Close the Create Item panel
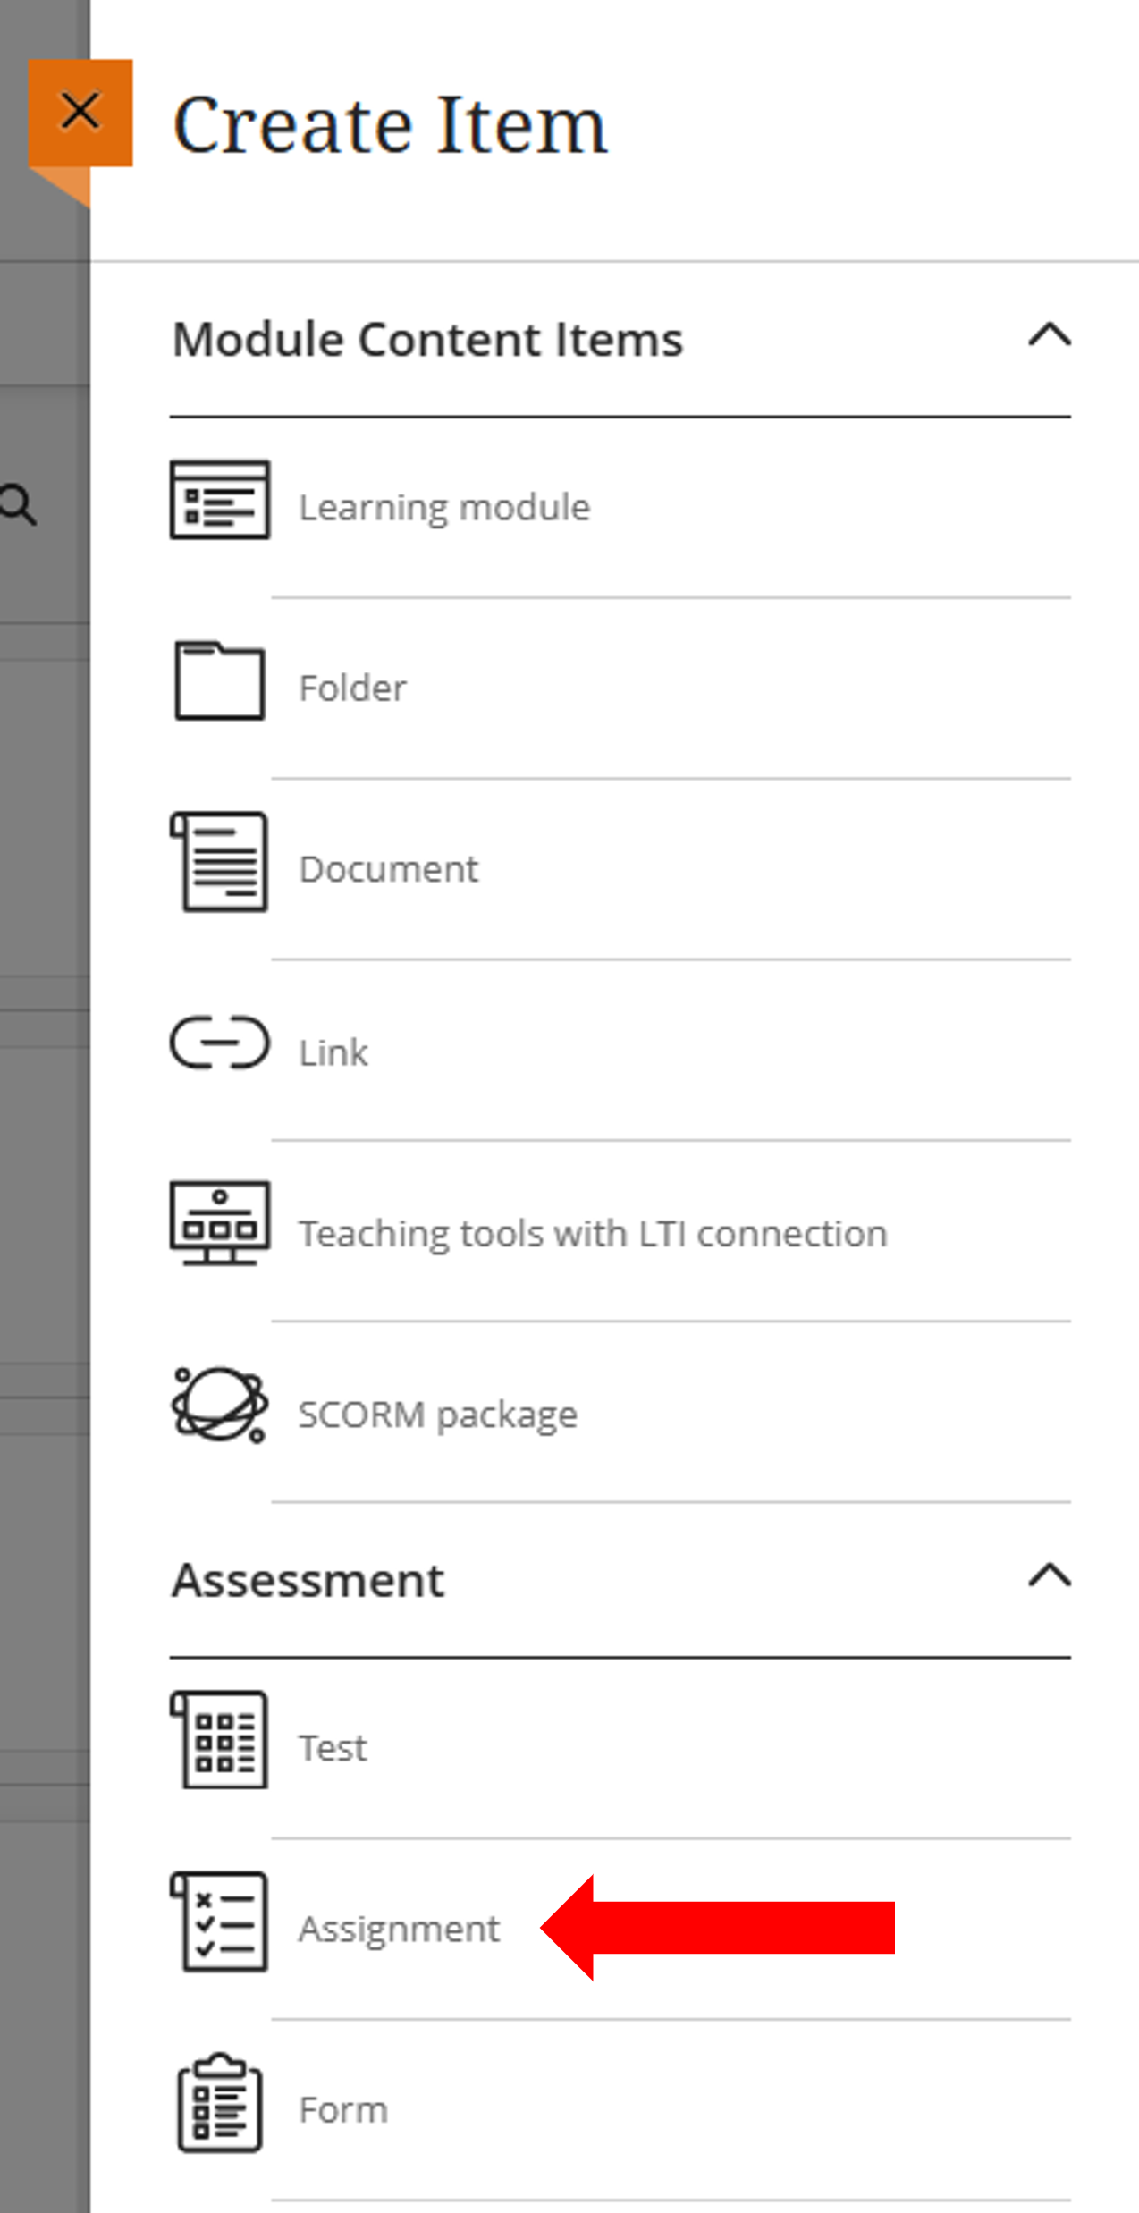Screen dimensions: 1139x2213 [80, 113]
